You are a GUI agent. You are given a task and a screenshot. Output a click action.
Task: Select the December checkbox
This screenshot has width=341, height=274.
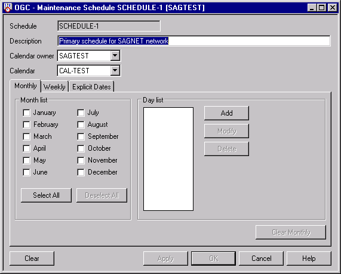[81, 173]
